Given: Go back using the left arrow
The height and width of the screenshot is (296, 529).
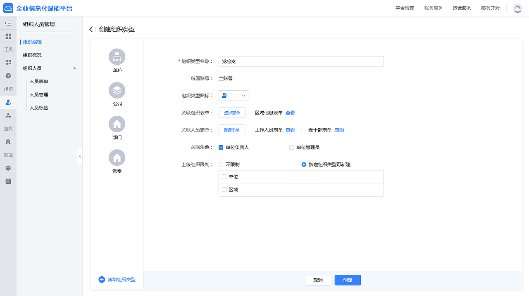Looking at the screenshot, I should 91,29.
